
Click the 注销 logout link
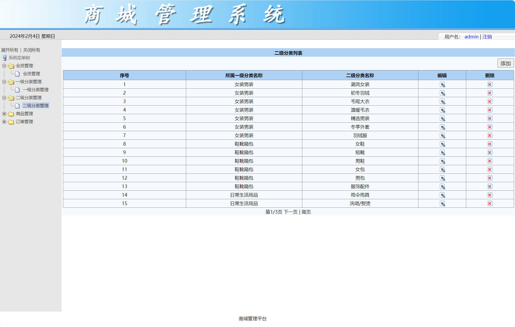coord(487,36)
